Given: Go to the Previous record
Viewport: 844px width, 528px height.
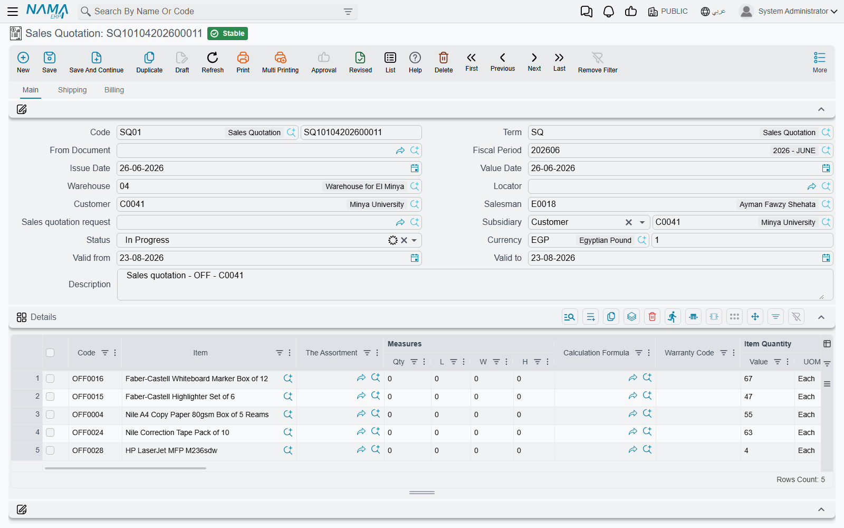Looking at the screenshot, I should [503, 62].
